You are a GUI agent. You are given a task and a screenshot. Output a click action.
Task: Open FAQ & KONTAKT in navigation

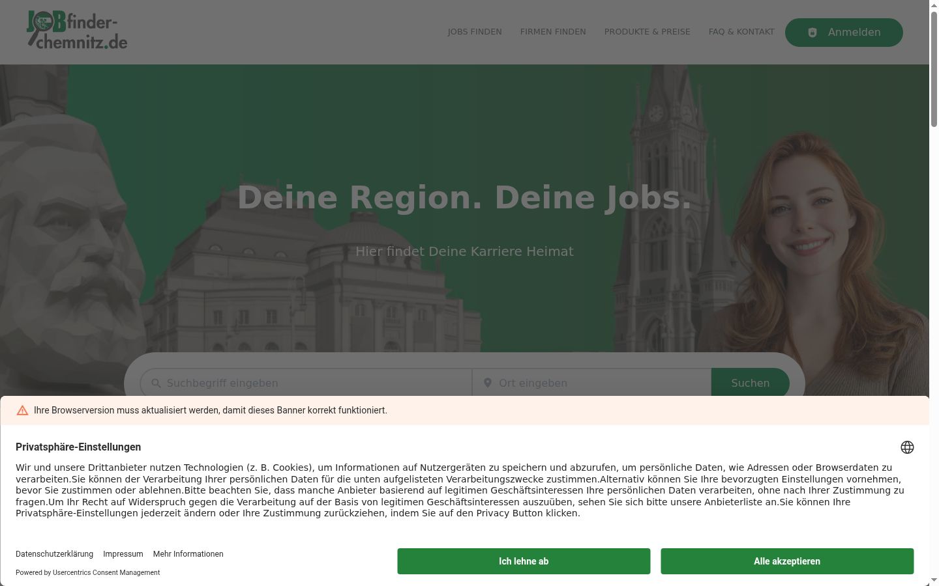[x=741, y=32]
